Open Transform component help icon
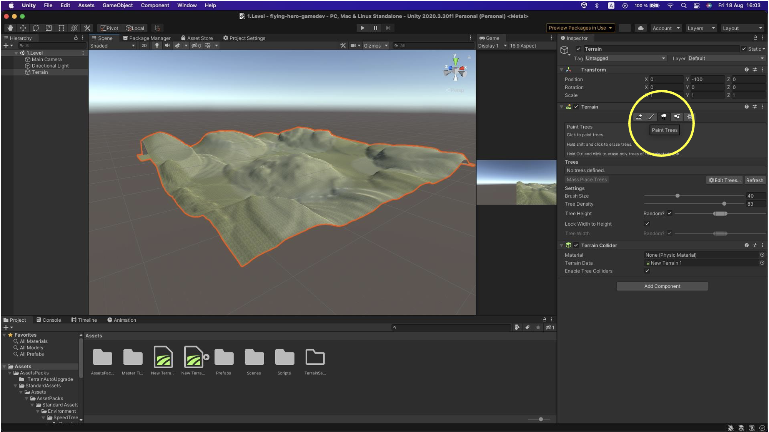 point(747,70)
